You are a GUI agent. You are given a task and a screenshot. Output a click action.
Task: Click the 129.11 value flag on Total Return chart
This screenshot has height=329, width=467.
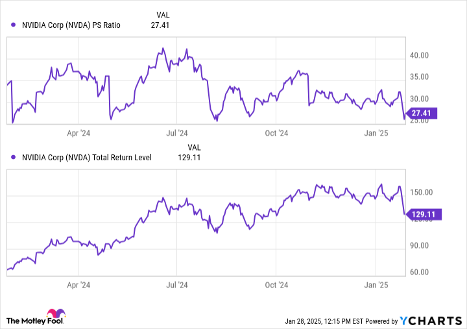tap(425, 213)
